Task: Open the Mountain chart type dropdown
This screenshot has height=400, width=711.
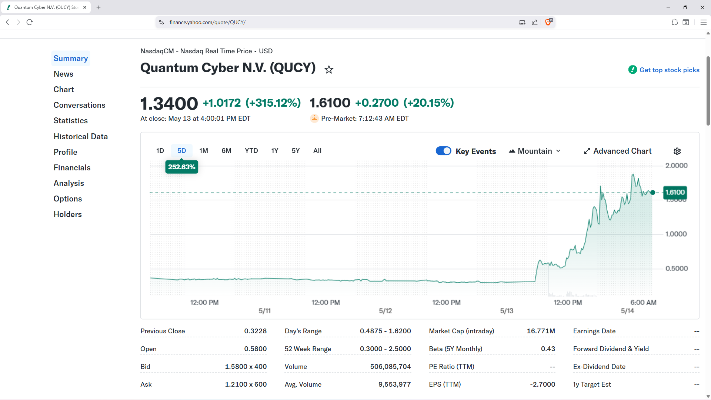Action: 535,151
